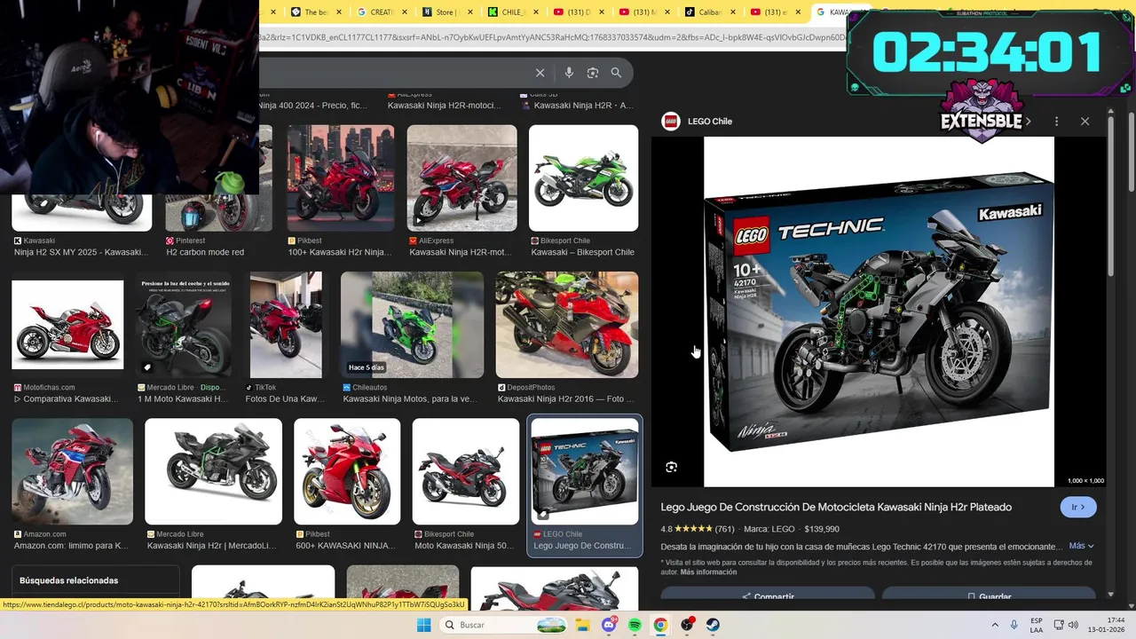Image resolution: width=1136 pixels, height=639 pixels.
Task: Open the Mercado Libre Kawasaki Ninja H2r thumbnail
Action: (214, 472)
